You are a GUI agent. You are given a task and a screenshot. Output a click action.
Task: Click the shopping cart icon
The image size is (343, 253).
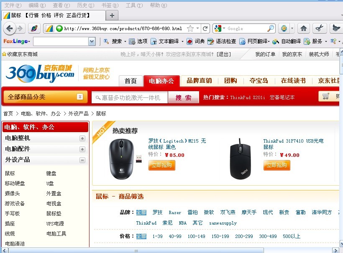pos(326,96)
